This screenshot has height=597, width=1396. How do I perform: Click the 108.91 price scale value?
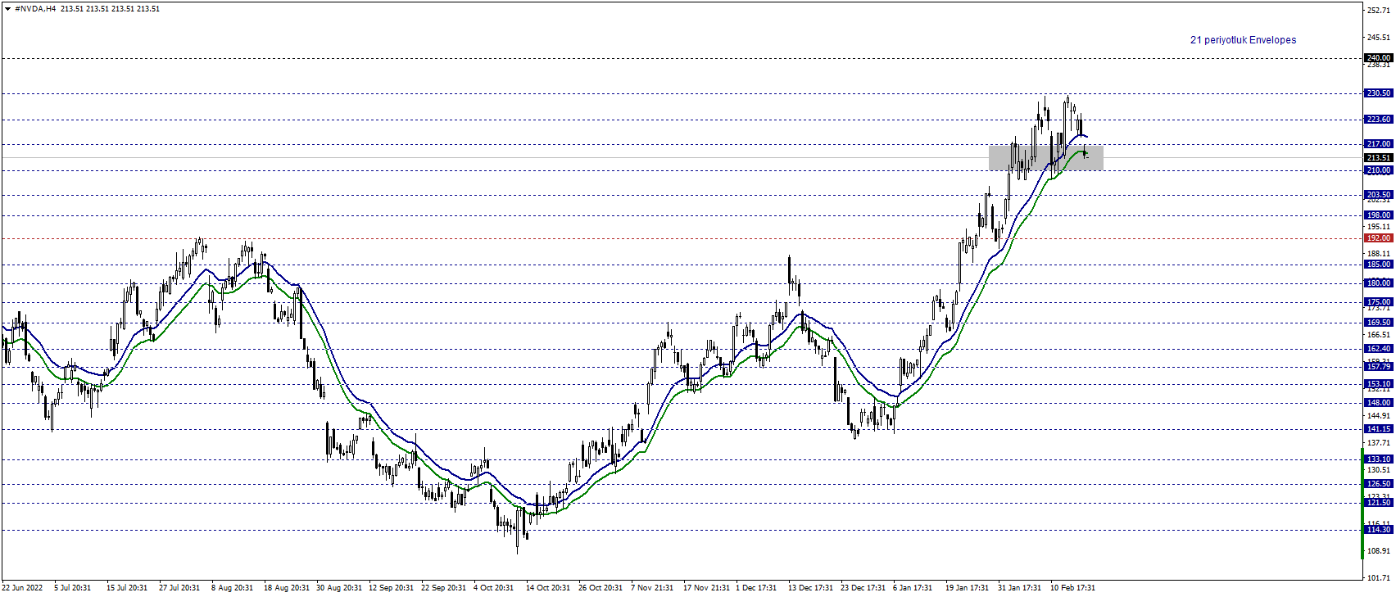point(1379,551)
